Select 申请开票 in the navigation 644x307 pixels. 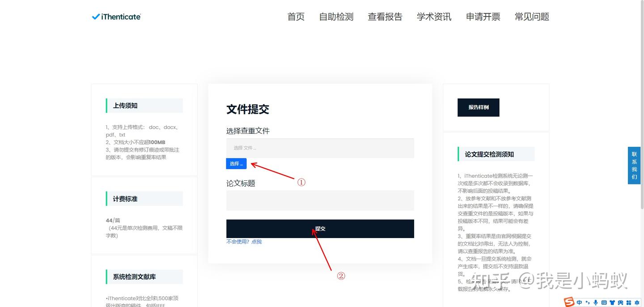tap(483, 17)
